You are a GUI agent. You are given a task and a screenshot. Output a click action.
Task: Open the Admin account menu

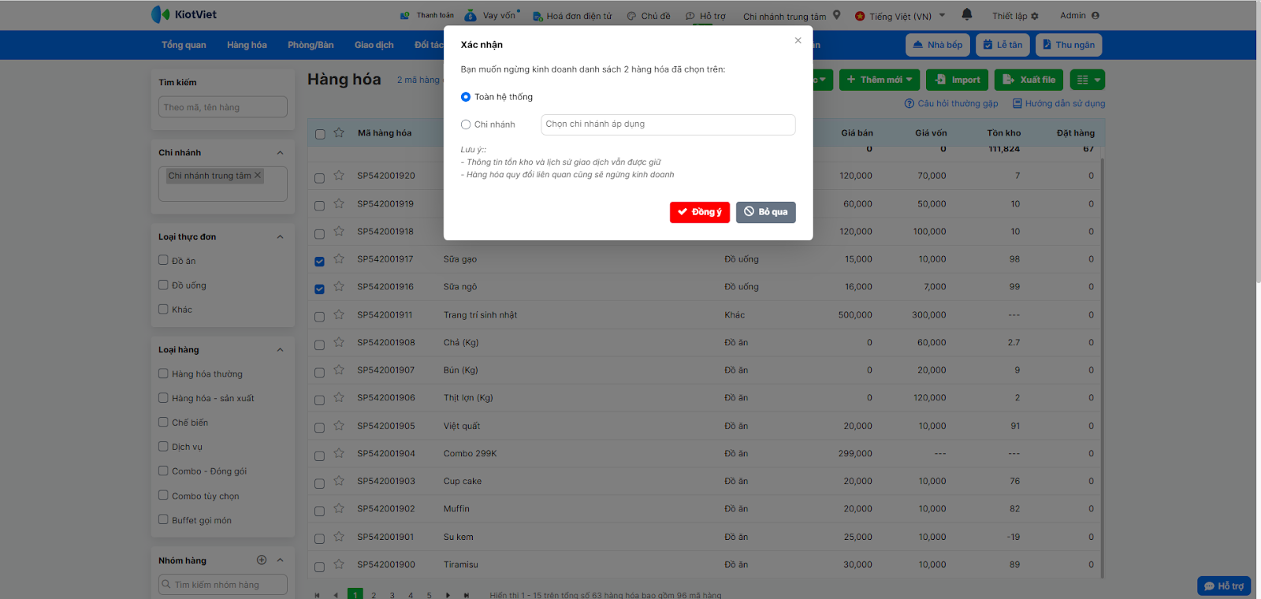point(1080,16)
